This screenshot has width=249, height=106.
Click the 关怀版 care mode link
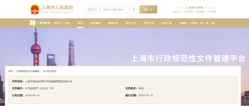click(x=193, y=23)
